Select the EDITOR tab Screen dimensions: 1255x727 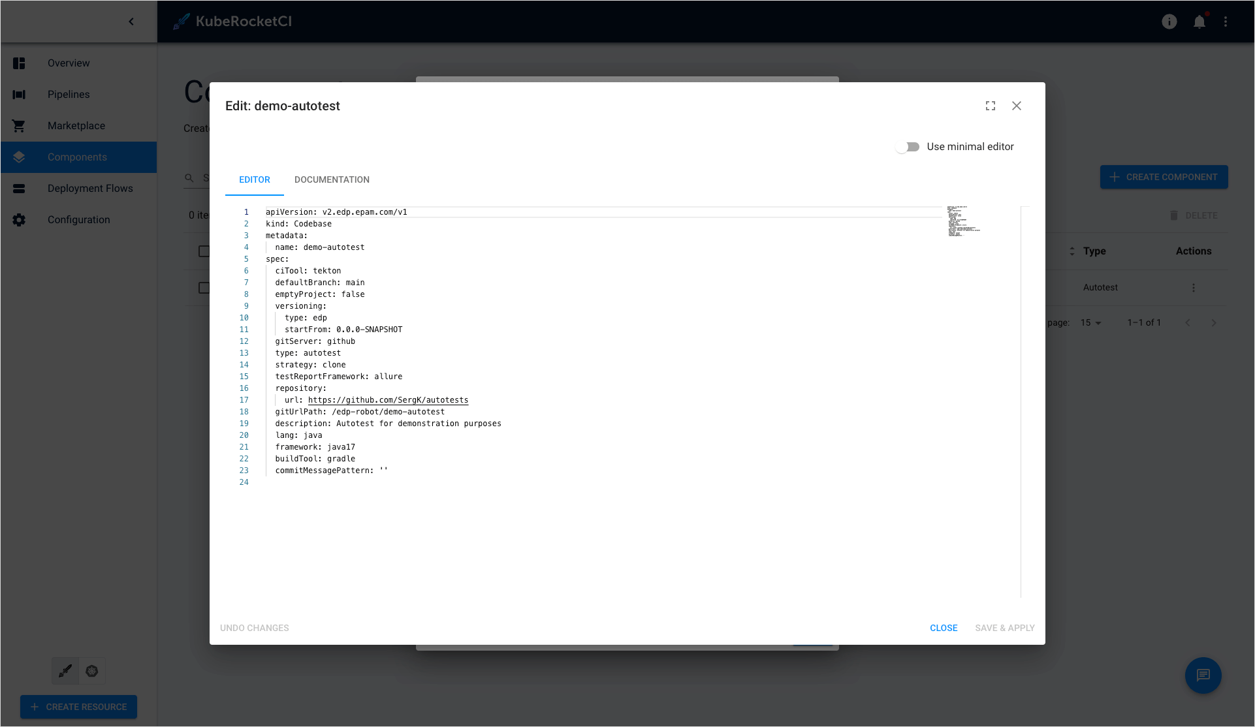(x=255, y=179)
